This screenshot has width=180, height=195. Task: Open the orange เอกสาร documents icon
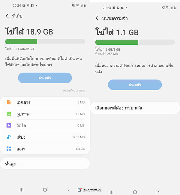point(9,102)
